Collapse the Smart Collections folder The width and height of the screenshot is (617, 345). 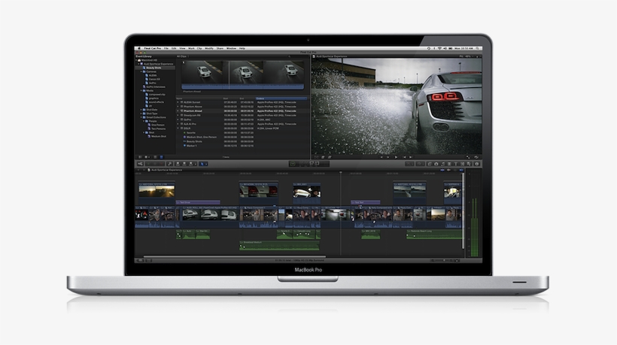(x=141, y=117)
